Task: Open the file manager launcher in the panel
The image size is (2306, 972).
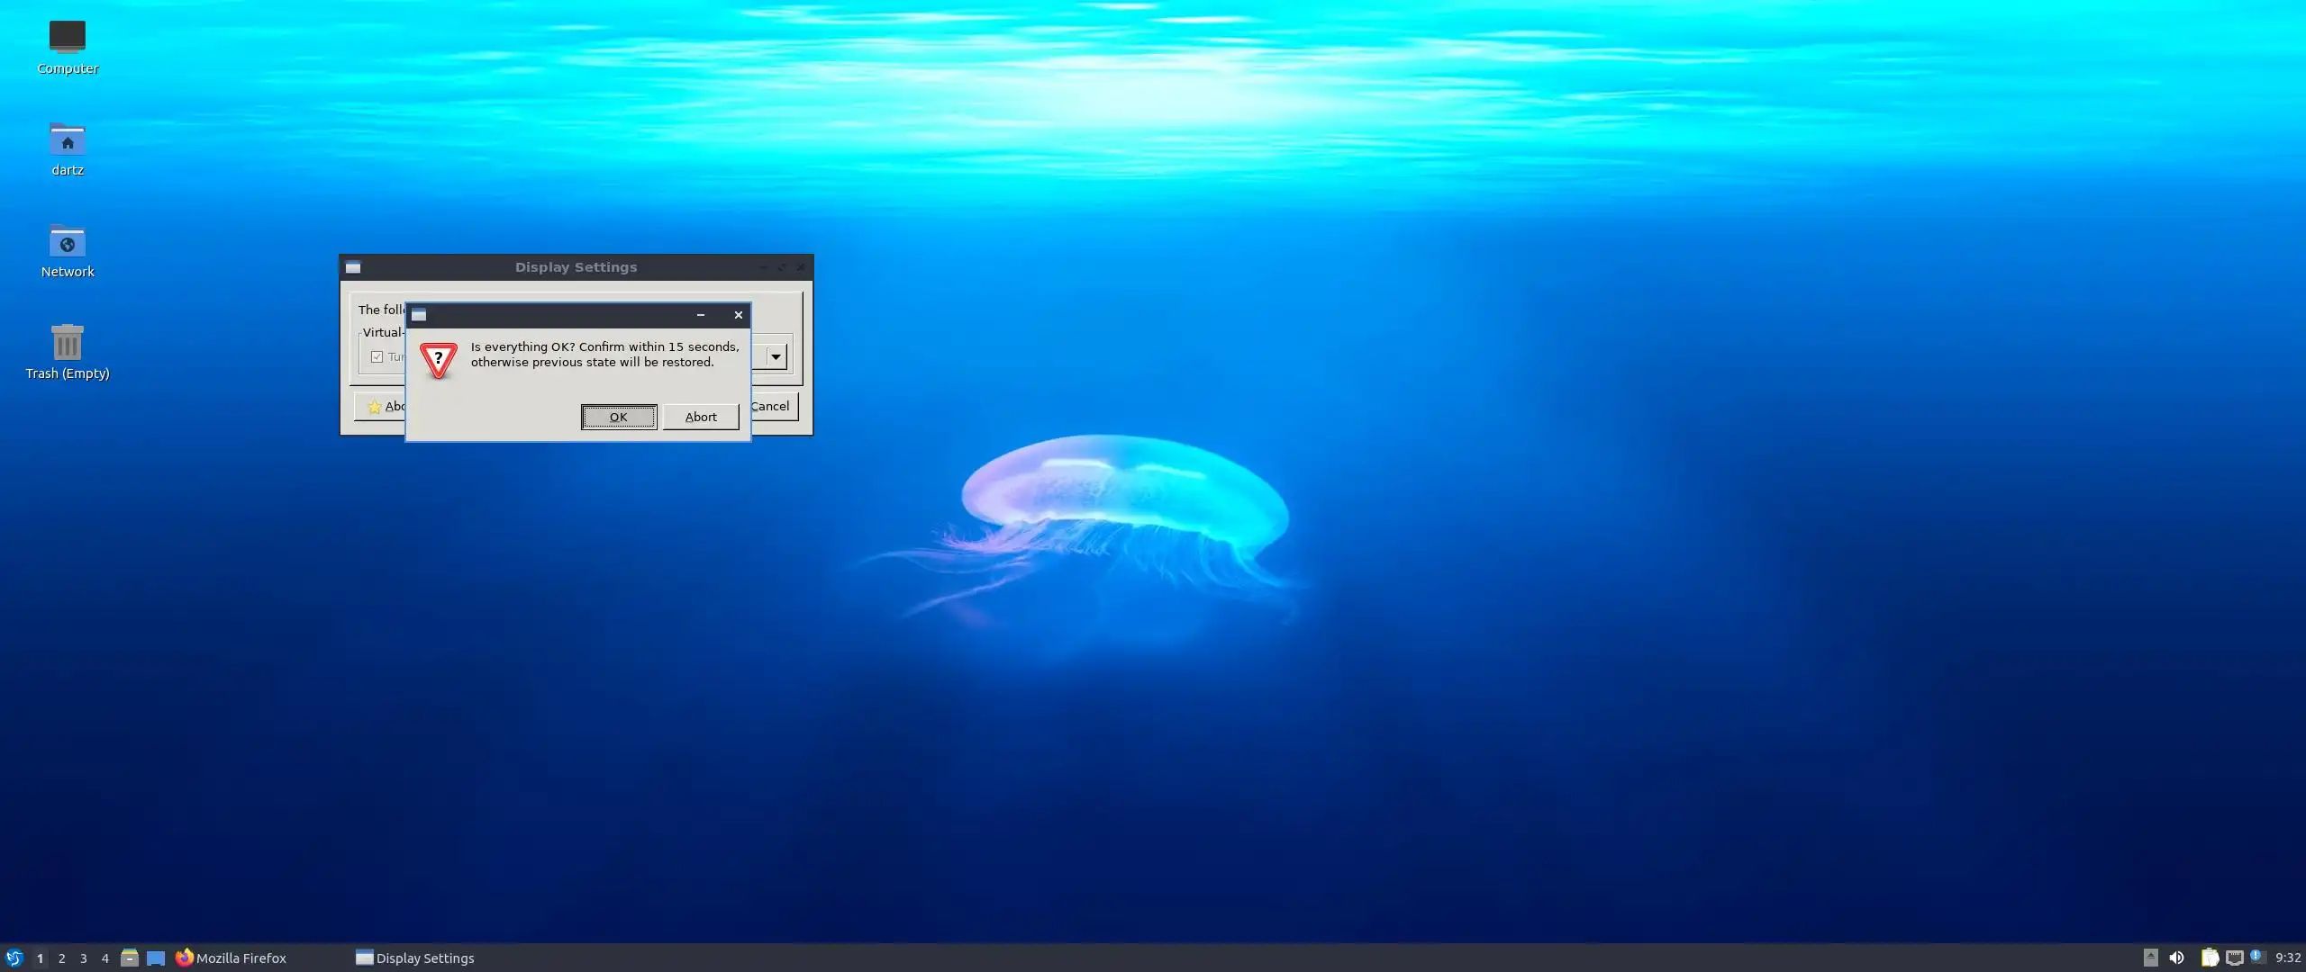Action: (x=130, y=958)
